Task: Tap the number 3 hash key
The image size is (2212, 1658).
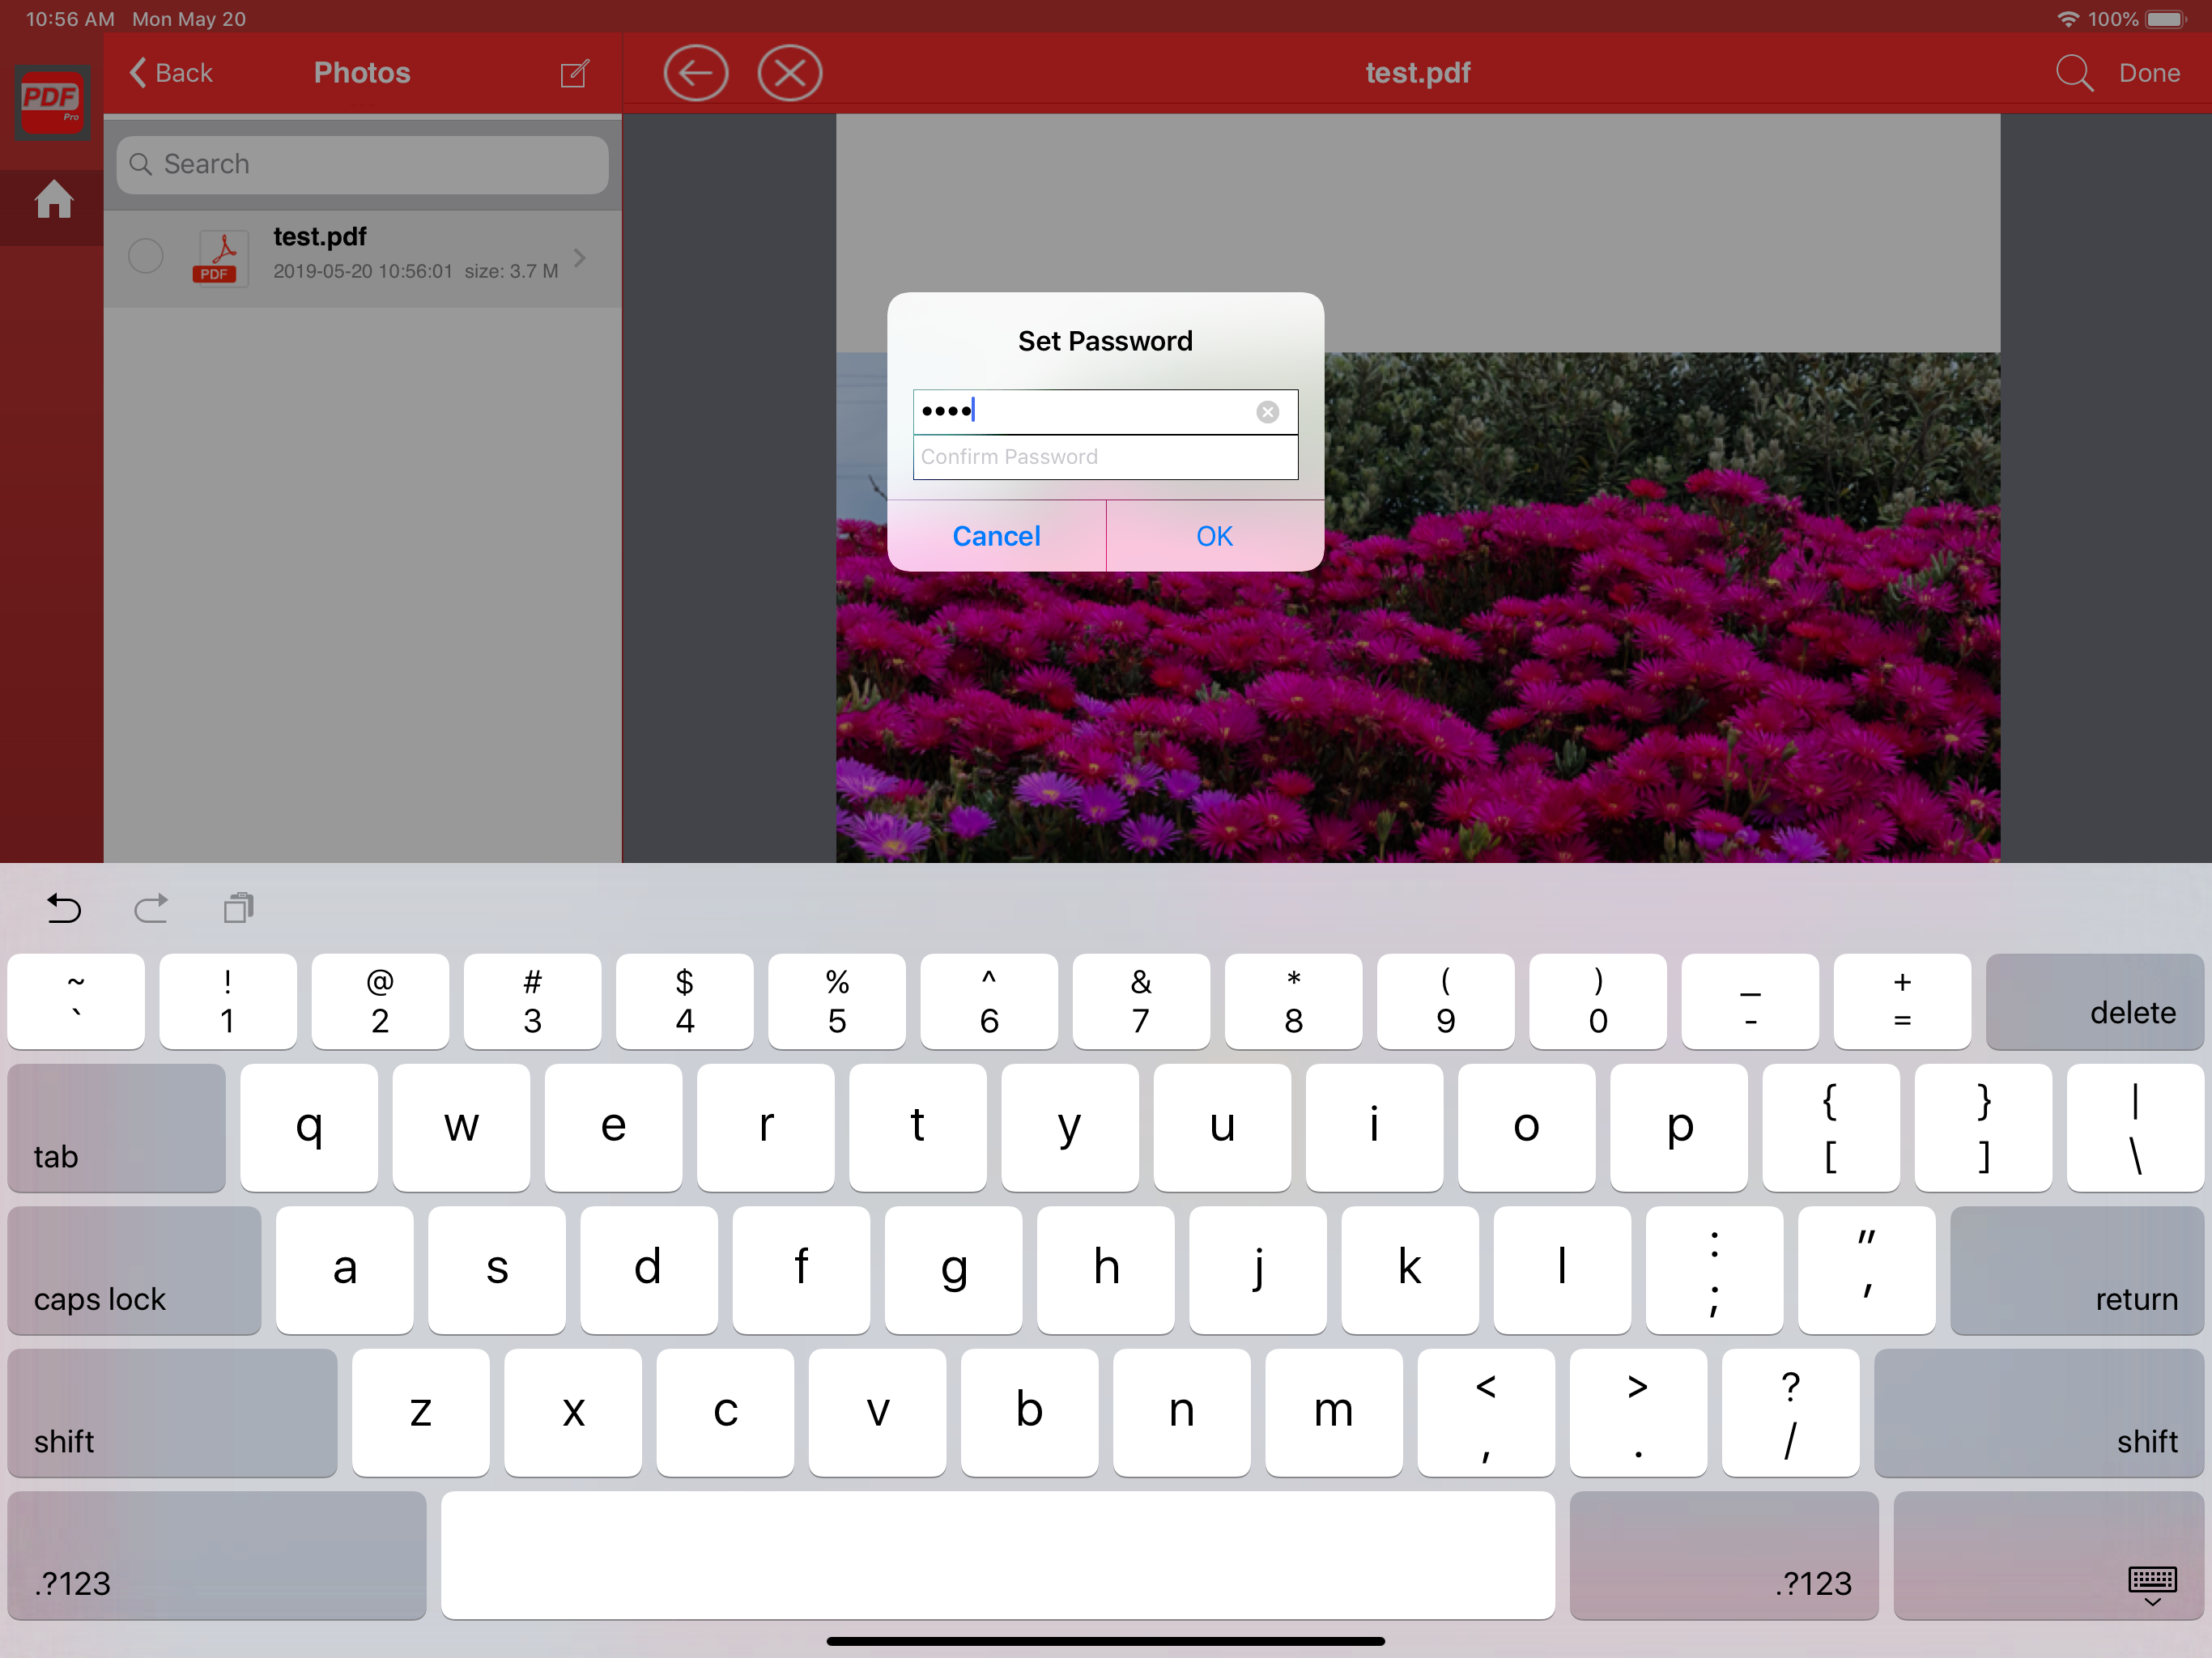Action: pyautogui.click(x=532, y=1001)
